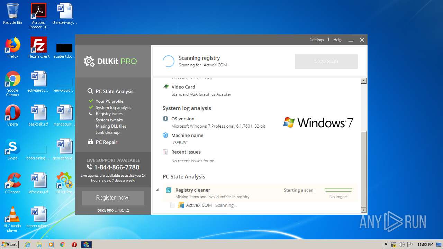Click 'Standard VGA Graphics Adapter' text

(201, 94)
